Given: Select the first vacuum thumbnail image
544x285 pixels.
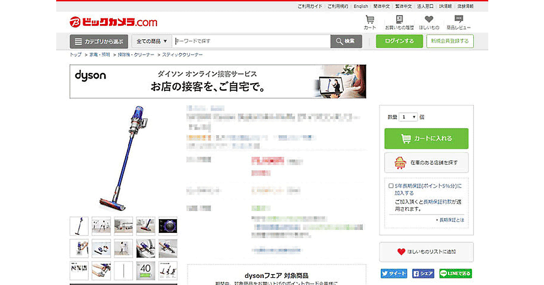Looking at the screenshot, I should click(79, 226).
